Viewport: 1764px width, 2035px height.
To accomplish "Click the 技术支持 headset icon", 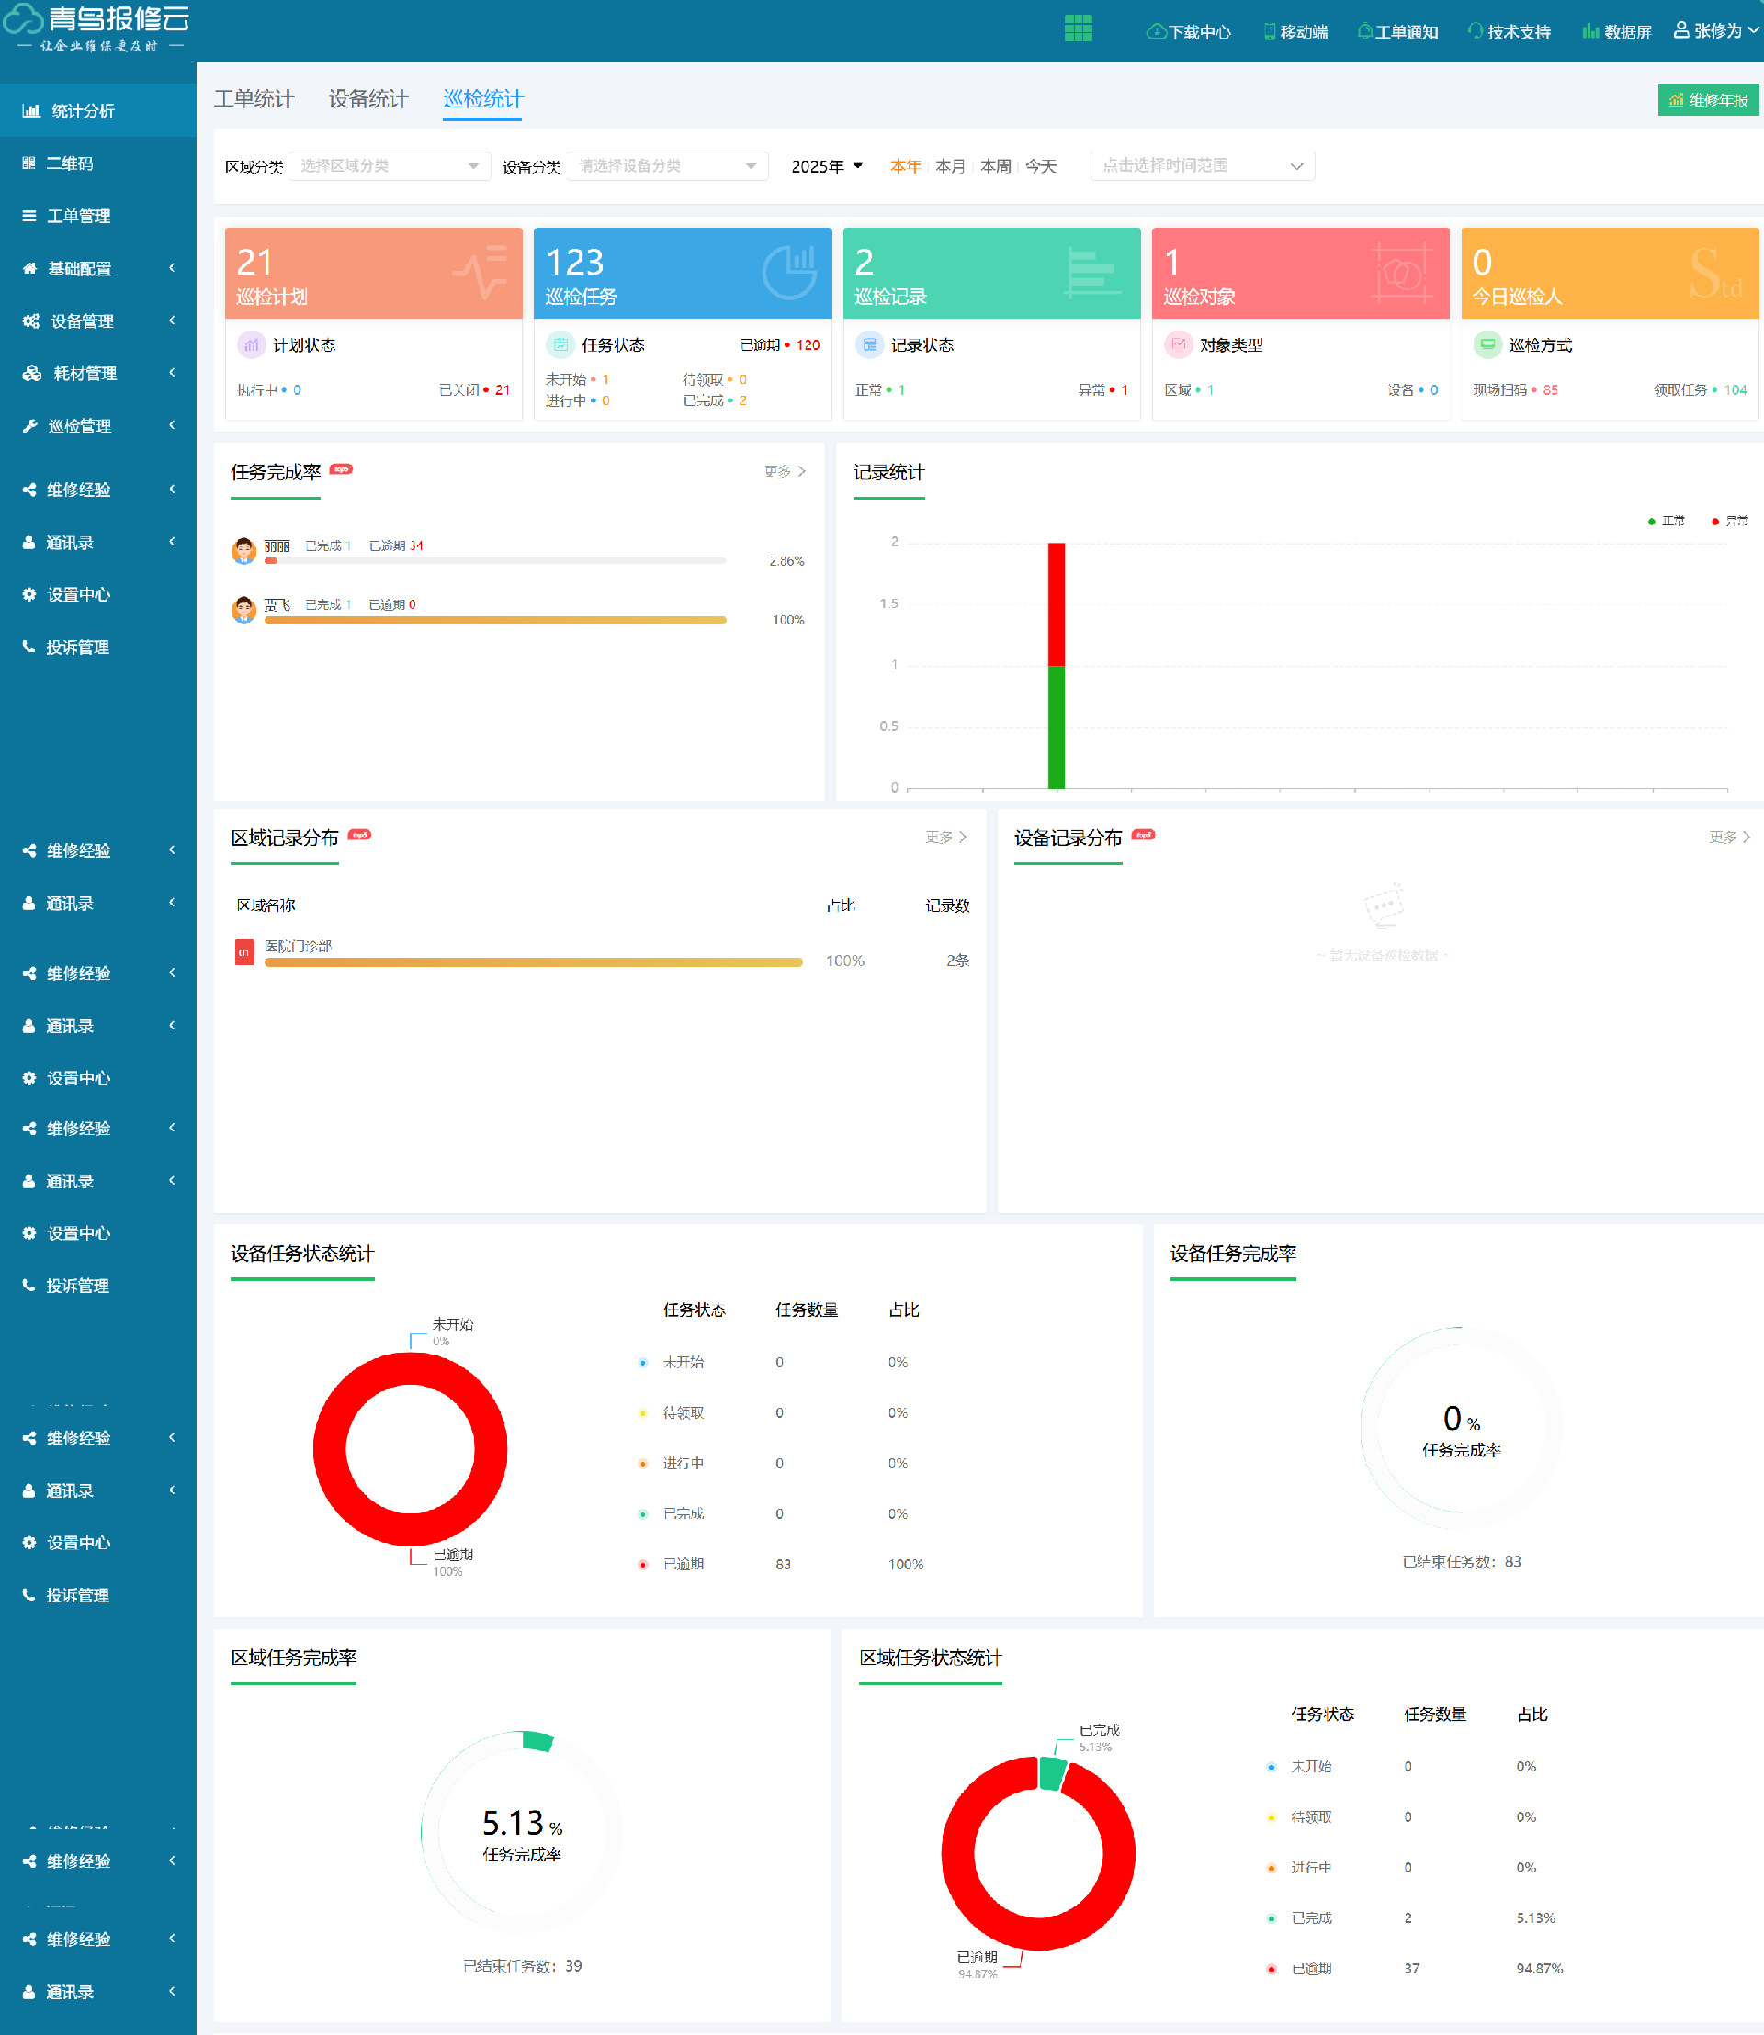I will (x=1475, y=31).
